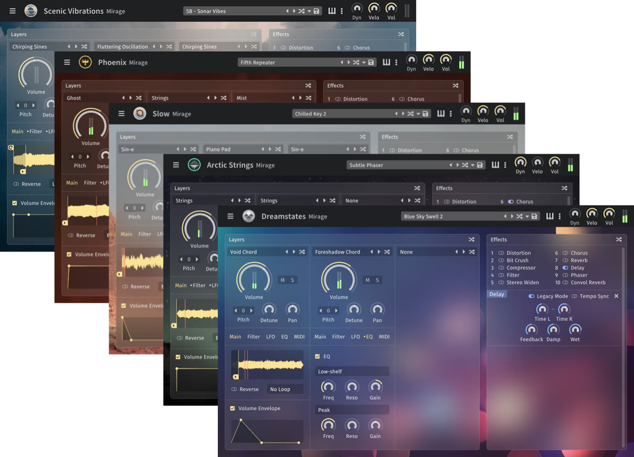Click the Phoenix bird logo

pyautogui.click(x=85, y=62)
